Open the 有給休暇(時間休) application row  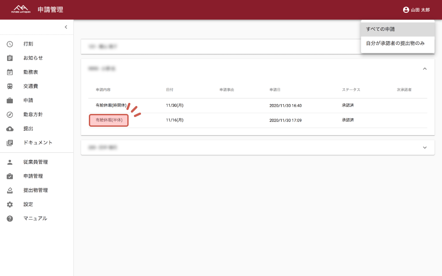[111, 106]
